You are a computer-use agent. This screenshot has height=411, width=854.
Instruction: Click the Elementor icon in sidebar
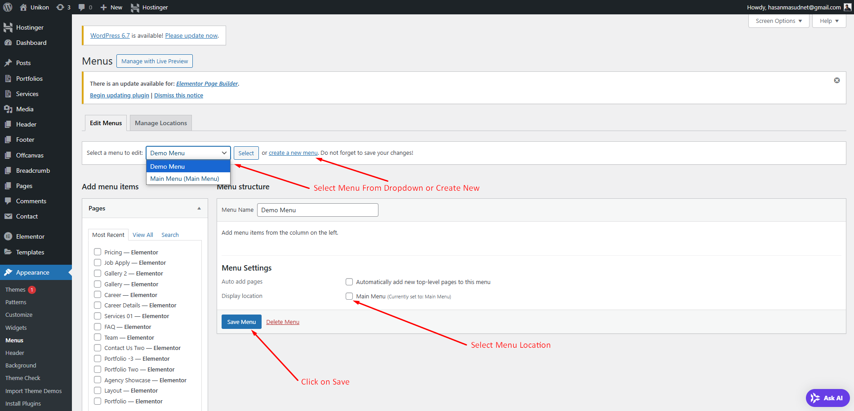coord(8,236)
